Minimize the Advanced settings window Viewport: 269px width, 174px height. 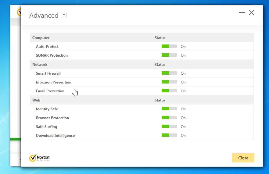click(x=242, y=13)
